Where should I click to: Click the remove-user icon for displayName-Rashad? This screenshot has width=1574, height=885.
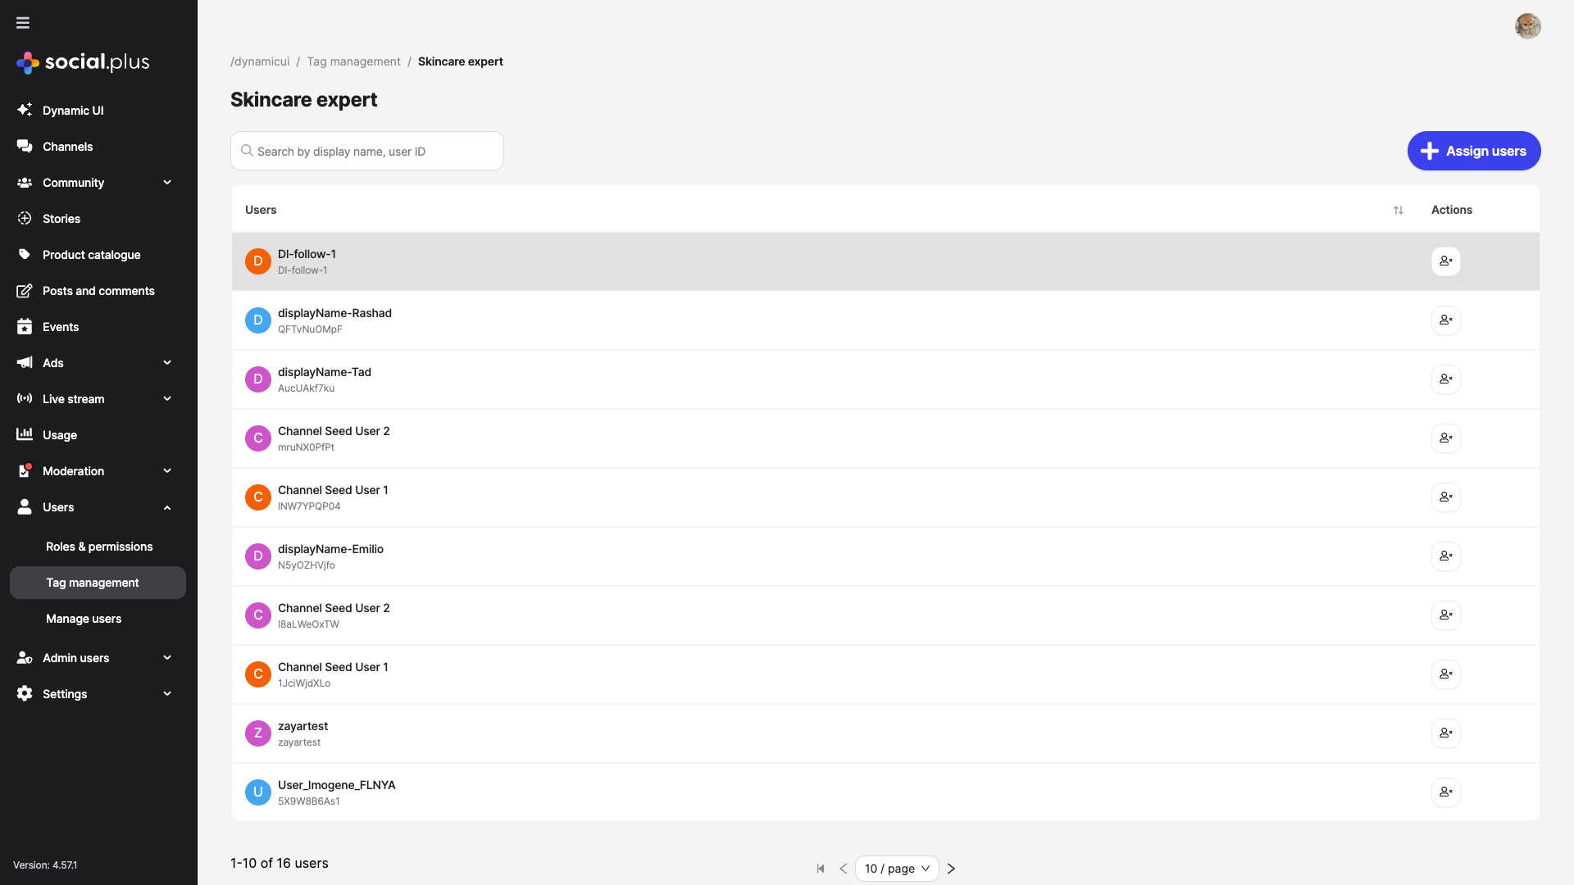1445,320
